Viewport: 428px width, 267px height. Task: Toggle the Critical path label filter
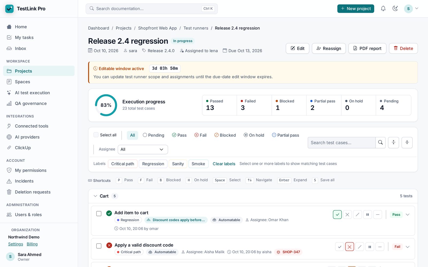click(x=123, y=164)
